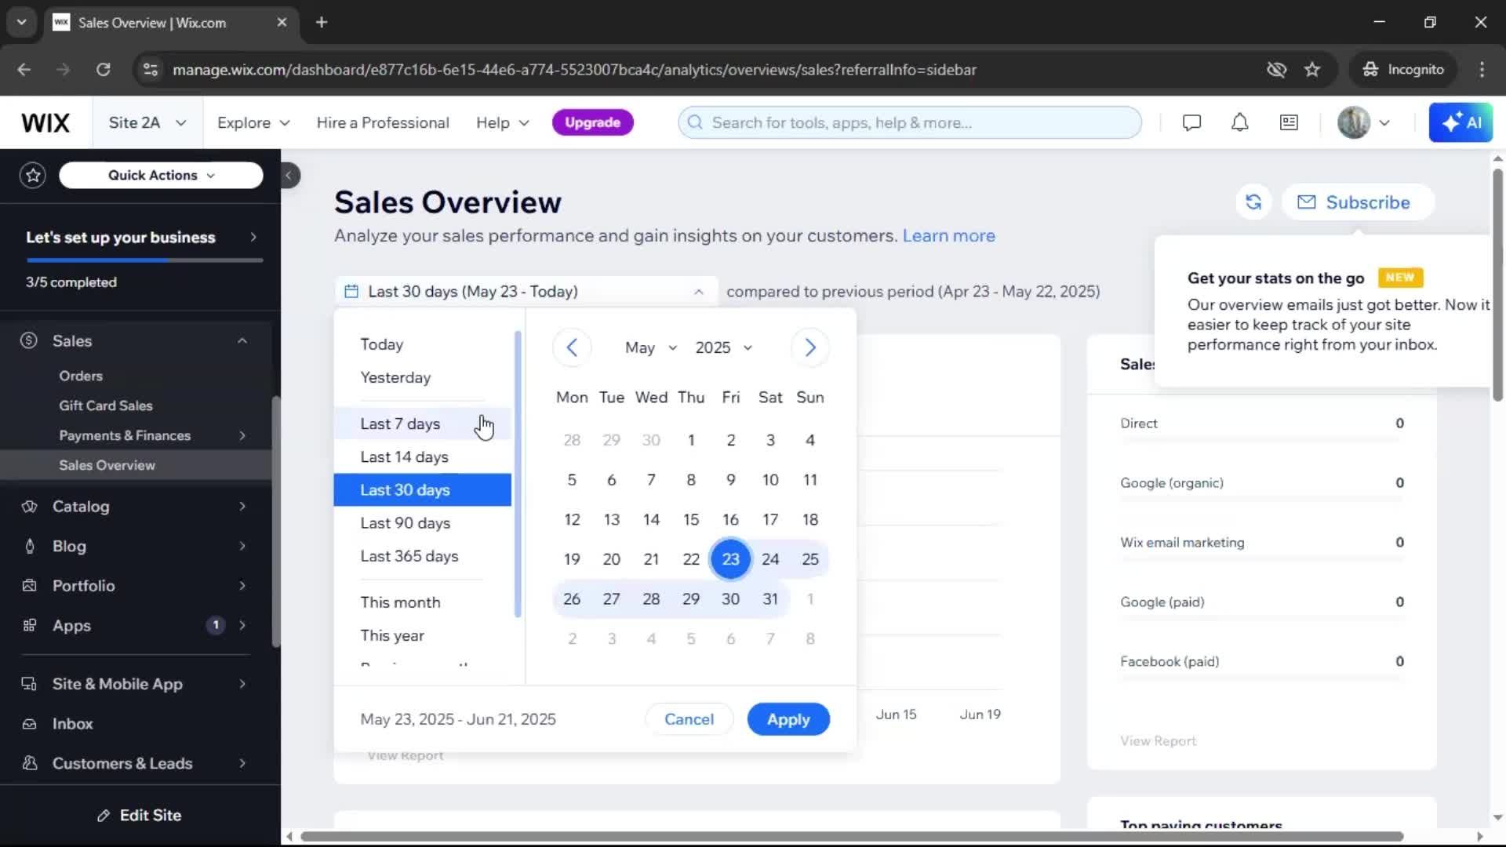
Task: Choose the Last 7 days preset
Action: [x=422, y=423]
